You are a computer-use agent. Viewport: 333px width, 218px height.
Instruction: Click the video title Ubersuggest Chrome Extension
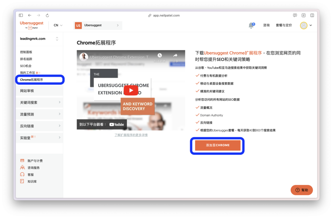click(x=120, y=57)
